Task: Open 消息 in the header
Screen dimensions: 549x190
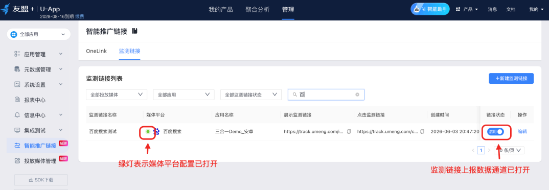Action: (492, 9)
